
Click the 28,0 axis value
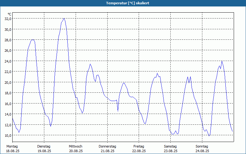click(x=8, y=40)
